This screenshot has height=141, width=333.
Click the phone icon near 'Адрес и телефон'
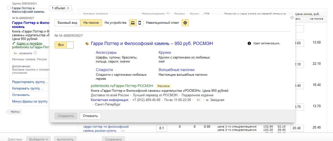coord(14,43)
